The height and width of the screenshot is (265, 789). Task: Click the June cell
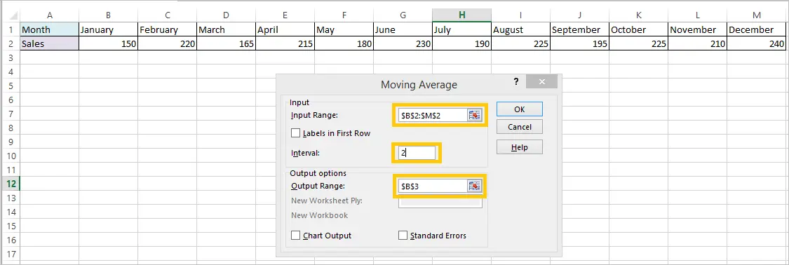click(x=403, y=29)
